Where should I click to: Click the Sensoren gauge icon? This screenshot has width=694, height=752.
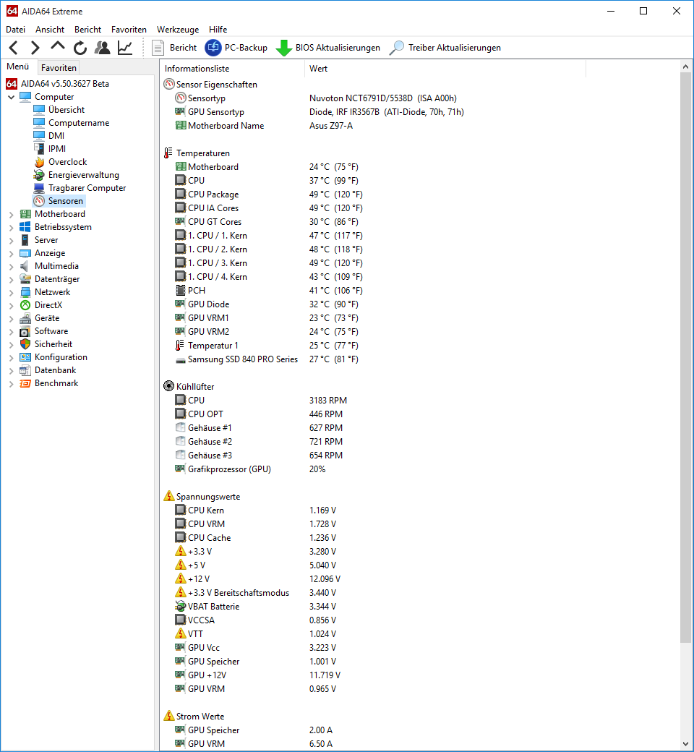39,201
